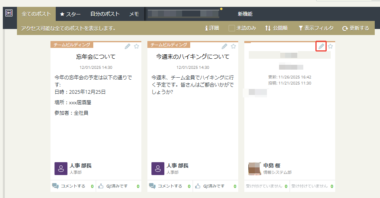Change sort order via 公開順
This screenshot has width=380, height=198.
[276, 28]
